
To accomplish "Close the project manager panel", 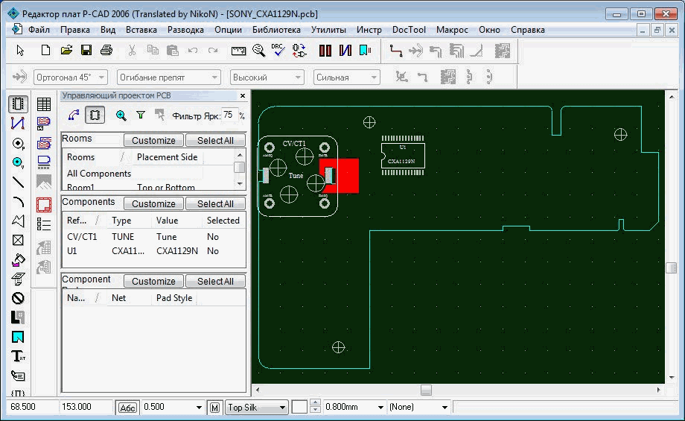I will tap(243, 95).
